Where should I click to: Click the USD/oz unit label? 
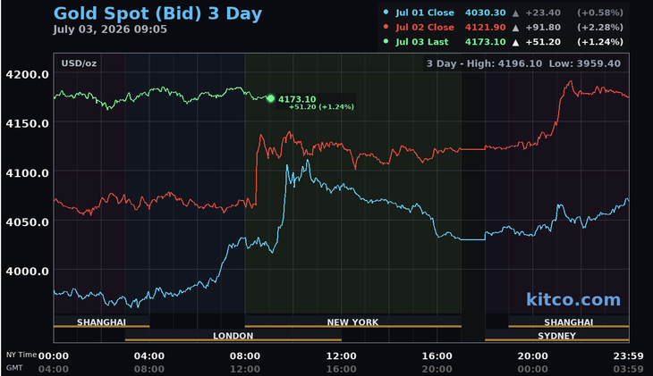click(x=79, y=63)
